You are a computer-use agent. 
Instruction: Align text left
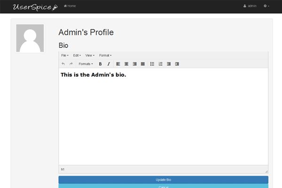(x=118, y=64)
